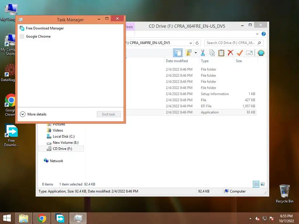Click the Action Center flag tray icon

[x=272, y=218]
